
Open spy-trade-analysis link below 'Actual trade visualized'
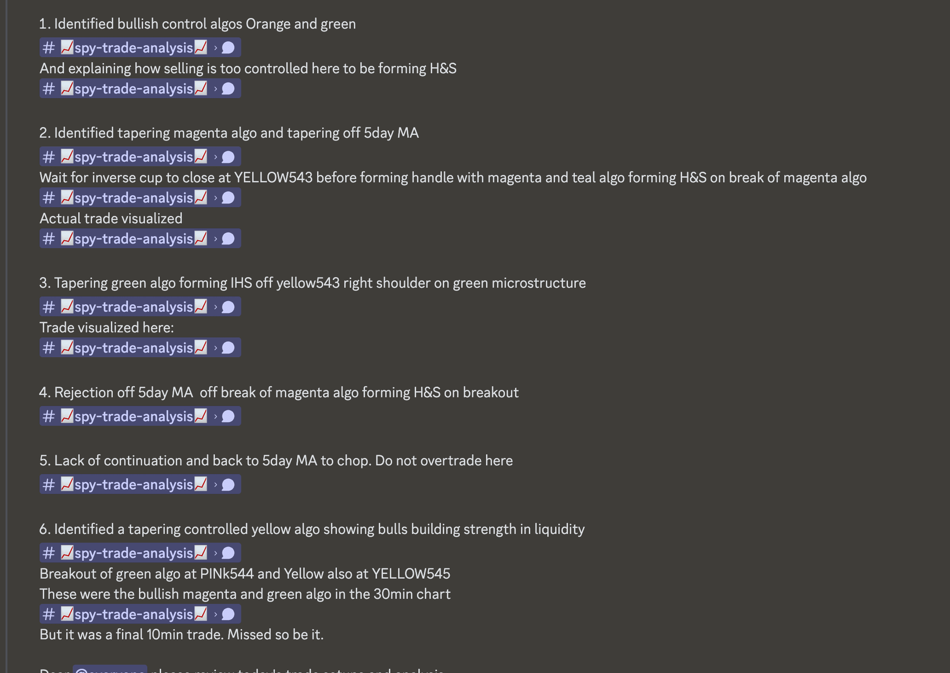pos(134,239)
